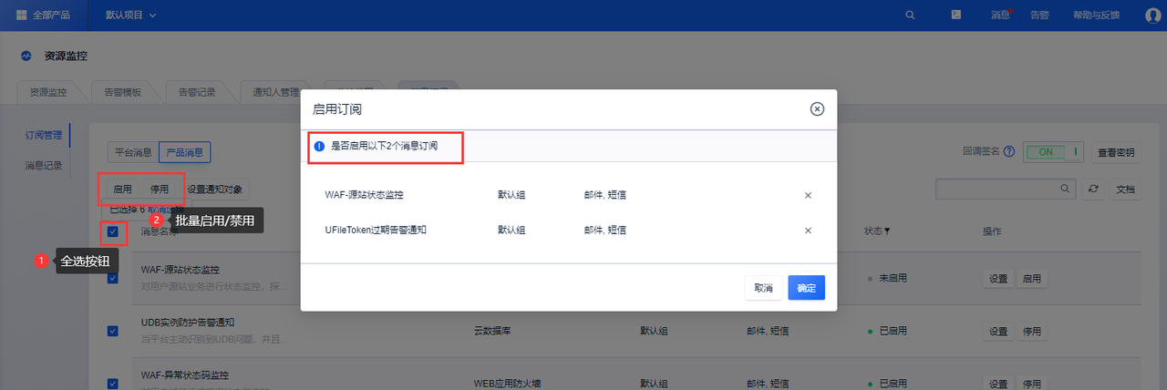
Task: Go to 告警 in the top bar
Action: pyautogui.click(x=1039, y=15)
